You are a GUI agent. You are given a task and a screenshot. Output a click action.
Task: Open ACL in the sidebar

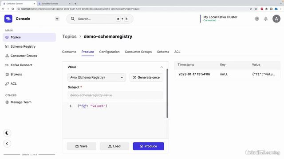(x=29, y=83)
